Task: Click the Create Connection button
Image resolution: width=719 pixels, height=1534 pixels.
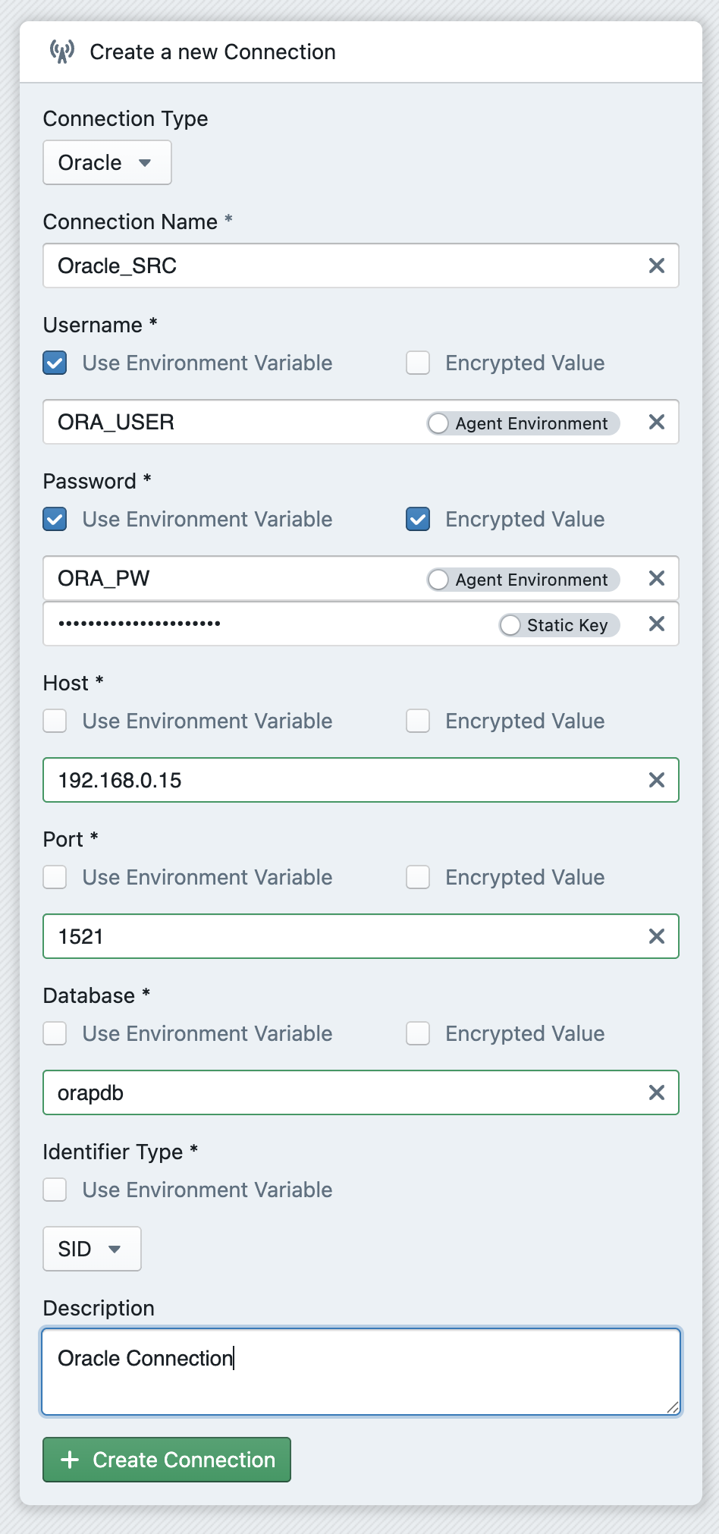Action: coord(167,1460)
